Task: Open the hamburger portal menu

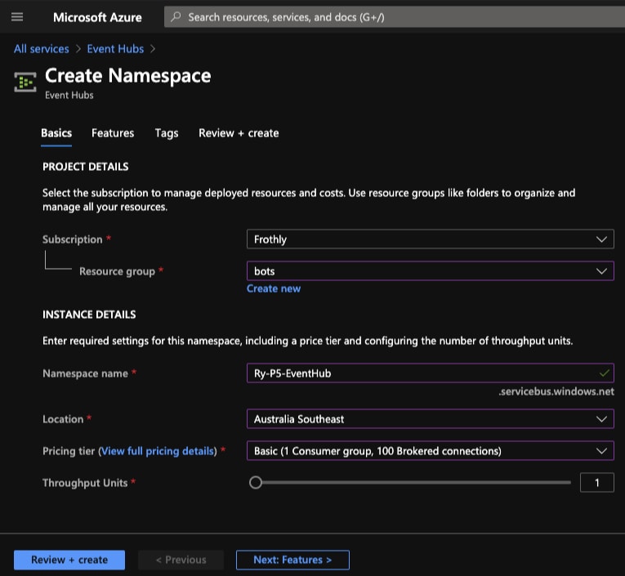Action: coord(17,17)
